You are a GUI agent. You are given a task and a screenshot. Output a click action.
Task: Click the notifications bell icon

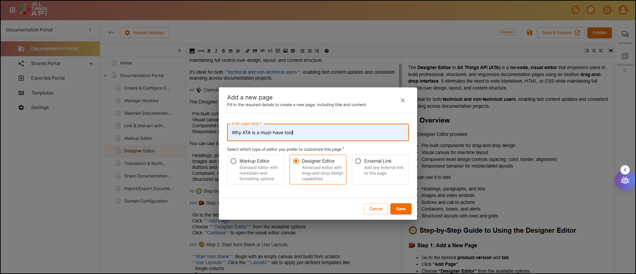607,10
